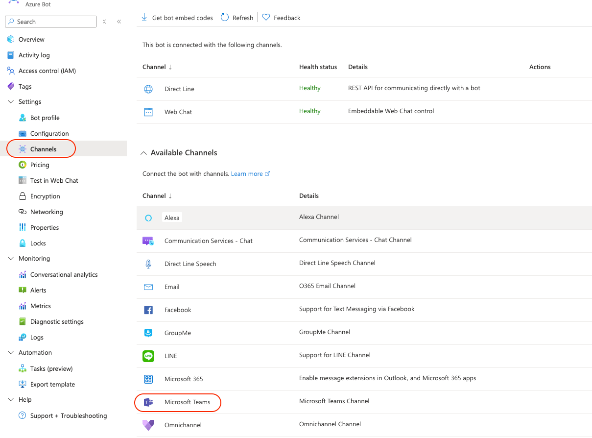Image resolution: width=592 pixels, height=438 pixels.
Task: Click the Communication Services chat icon
Action: point(148,241)
